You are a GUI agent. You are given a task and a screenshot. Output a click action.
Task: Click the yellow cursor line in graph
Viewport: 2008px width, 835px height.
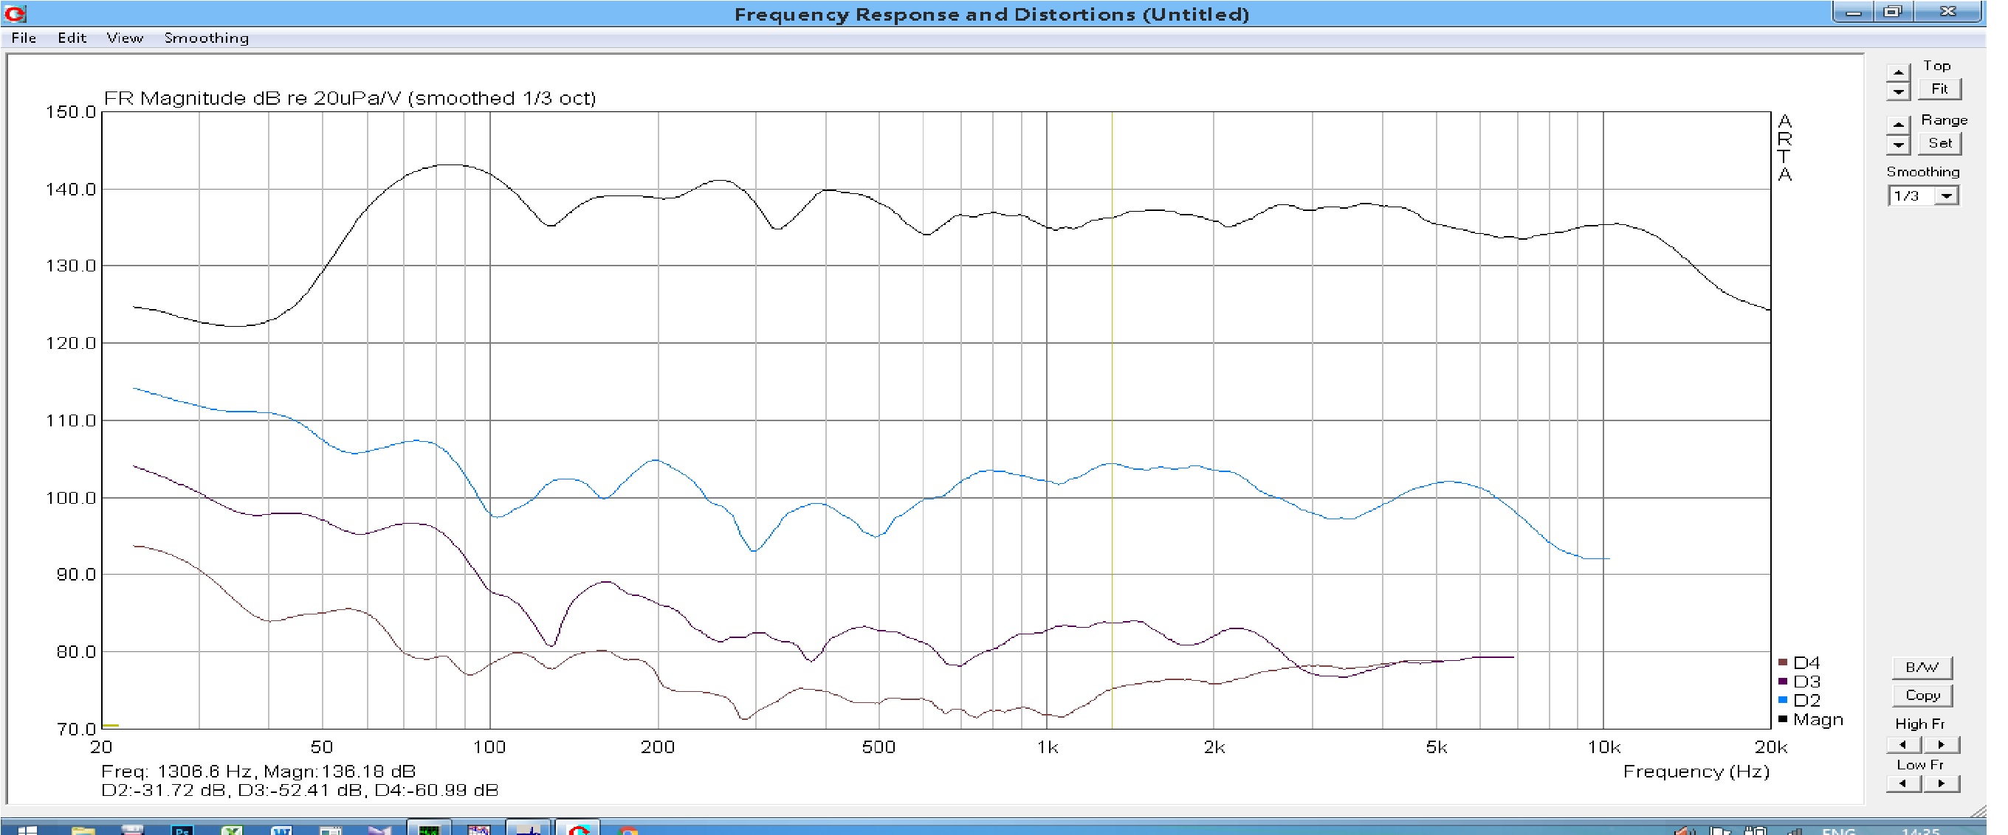(1112, 374)
